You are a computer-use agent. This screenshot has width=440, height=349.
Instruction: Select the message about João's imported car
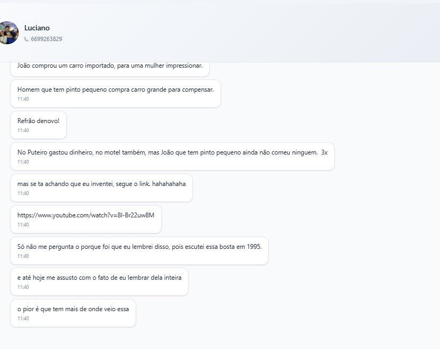pyautogui.click(x=110, y=66)
